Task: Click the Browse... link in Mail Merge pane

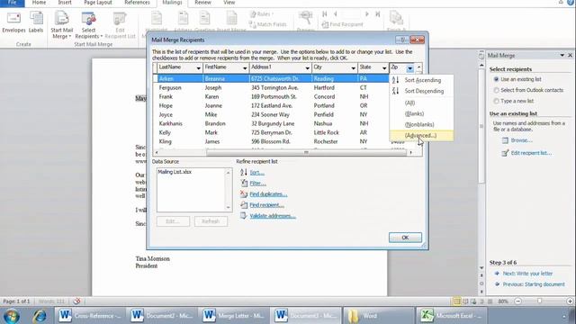Action: click(x=521, y=140)
